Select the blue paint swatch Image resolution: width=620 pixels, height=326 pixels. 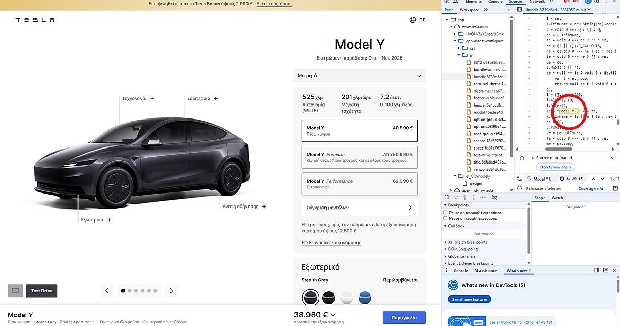coord(365,298)
